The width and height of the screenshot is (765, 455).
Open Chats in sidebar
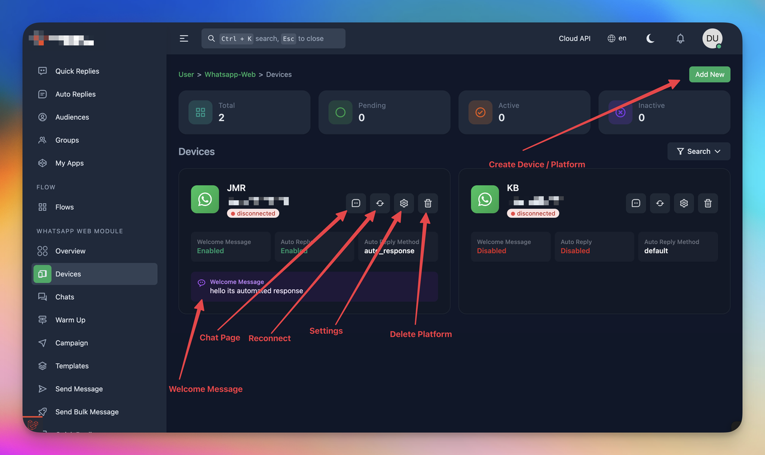pos(94,297)
